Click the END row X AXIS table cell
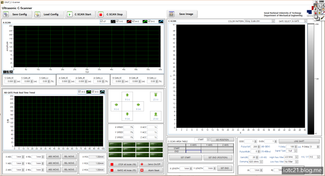This screenshot has height=176, width=325. 193,152
